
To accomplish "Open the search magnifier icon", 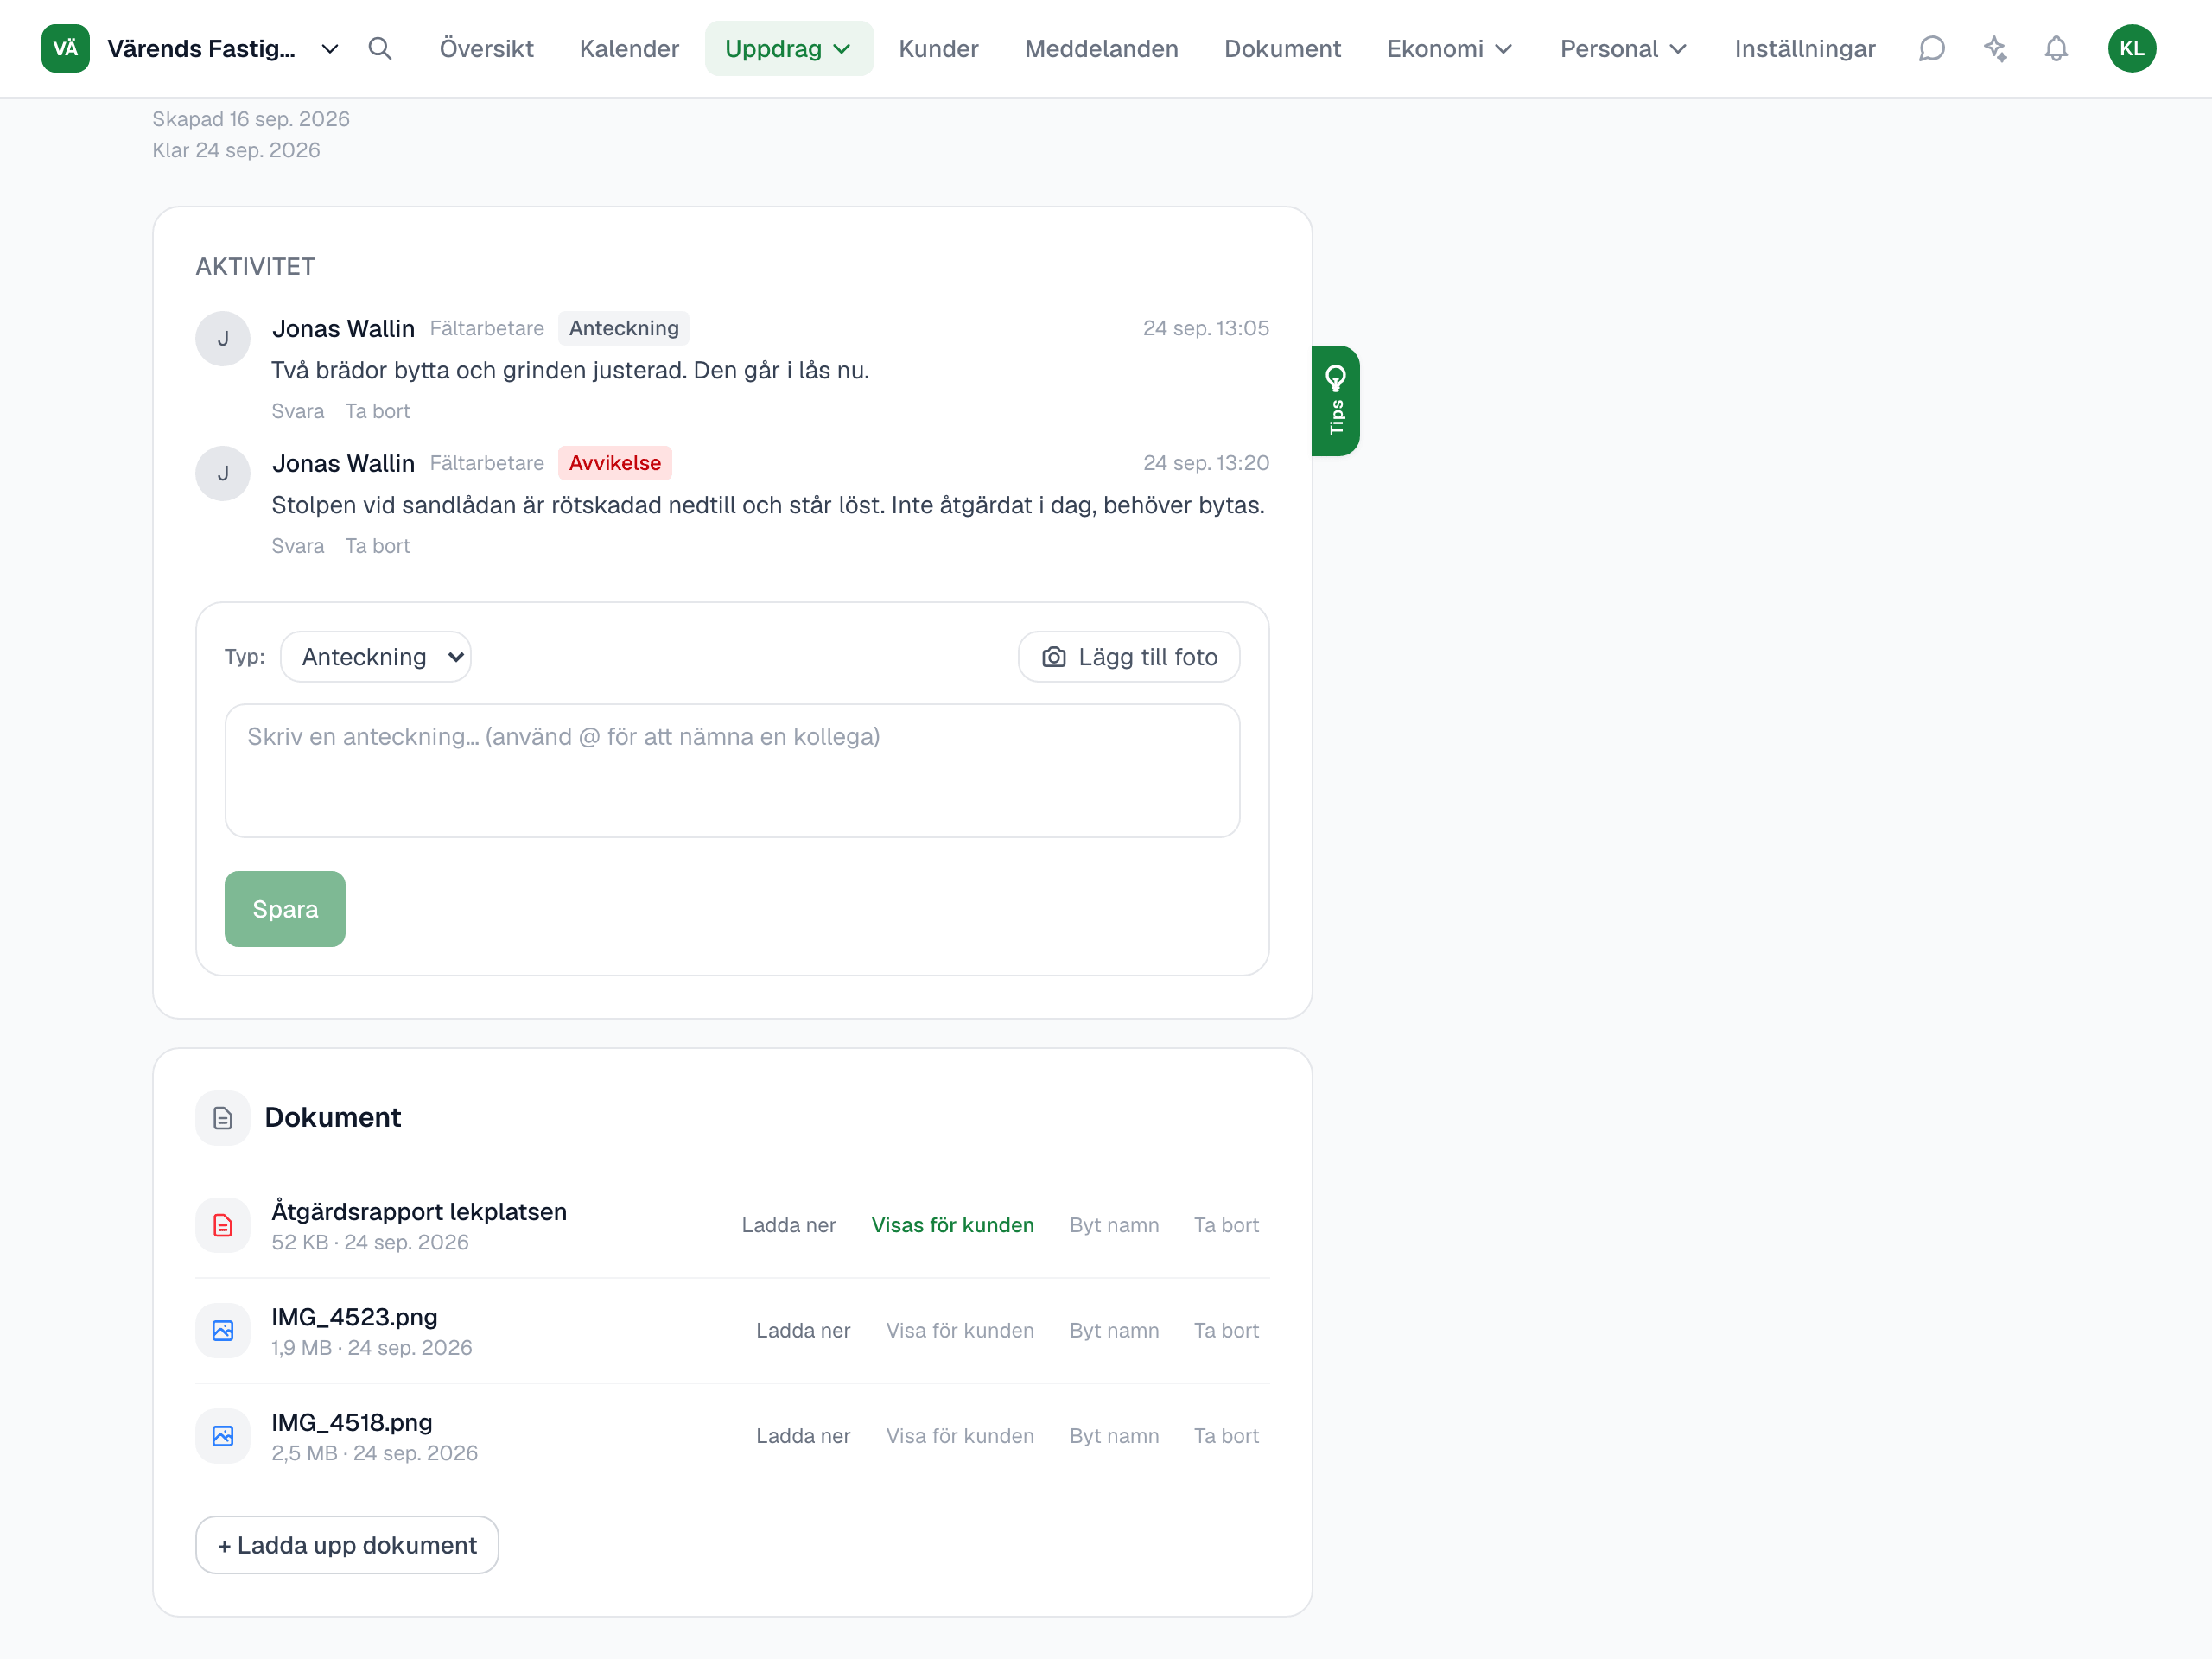I will (x=380, y=48).
